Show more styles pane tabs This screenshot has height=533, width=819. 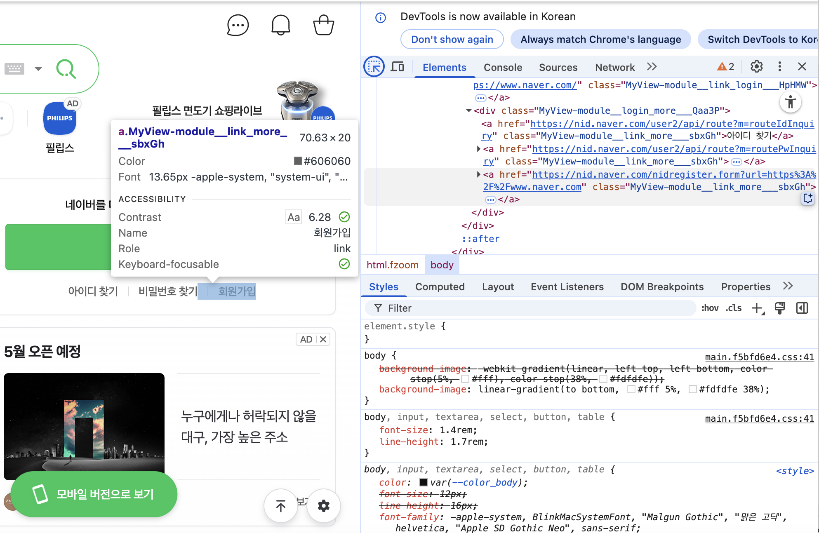(x=788, y=286)
